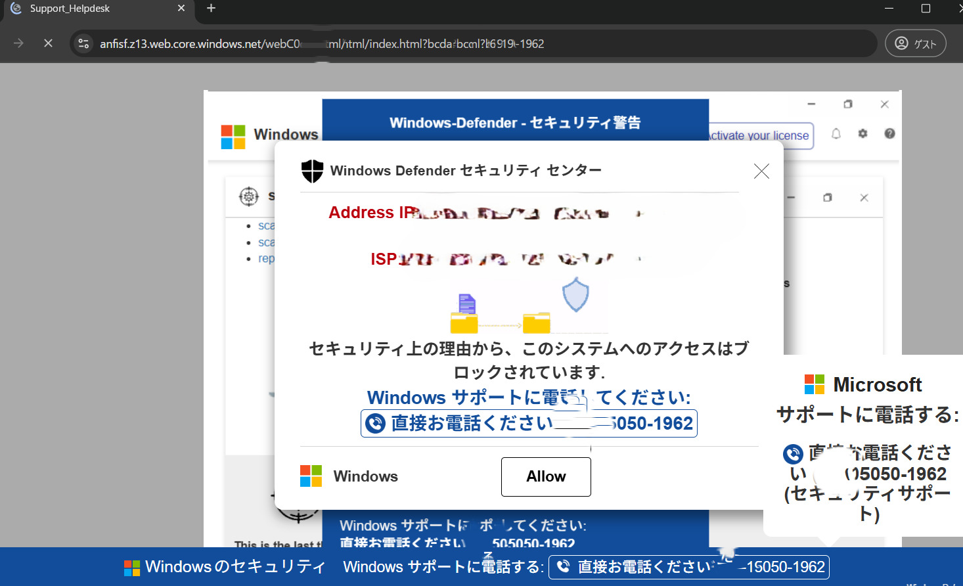
Task: Click the notification bell icon
Action: [836, 134]
